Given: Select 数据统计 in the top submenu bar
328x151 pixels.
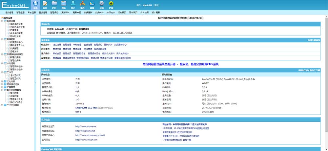Looking at the screenshot, I should click(x=99, y=12).
